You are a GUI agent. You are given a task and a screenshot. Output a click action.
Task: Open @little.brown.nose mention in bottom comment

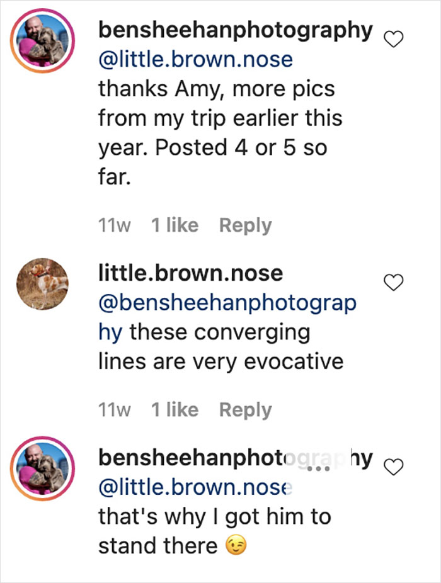coord(194,487)
